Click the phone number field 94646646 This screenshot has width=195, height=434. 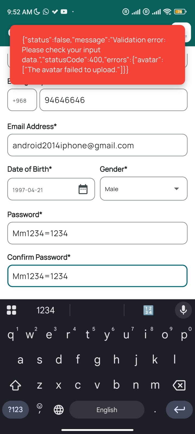113,100
